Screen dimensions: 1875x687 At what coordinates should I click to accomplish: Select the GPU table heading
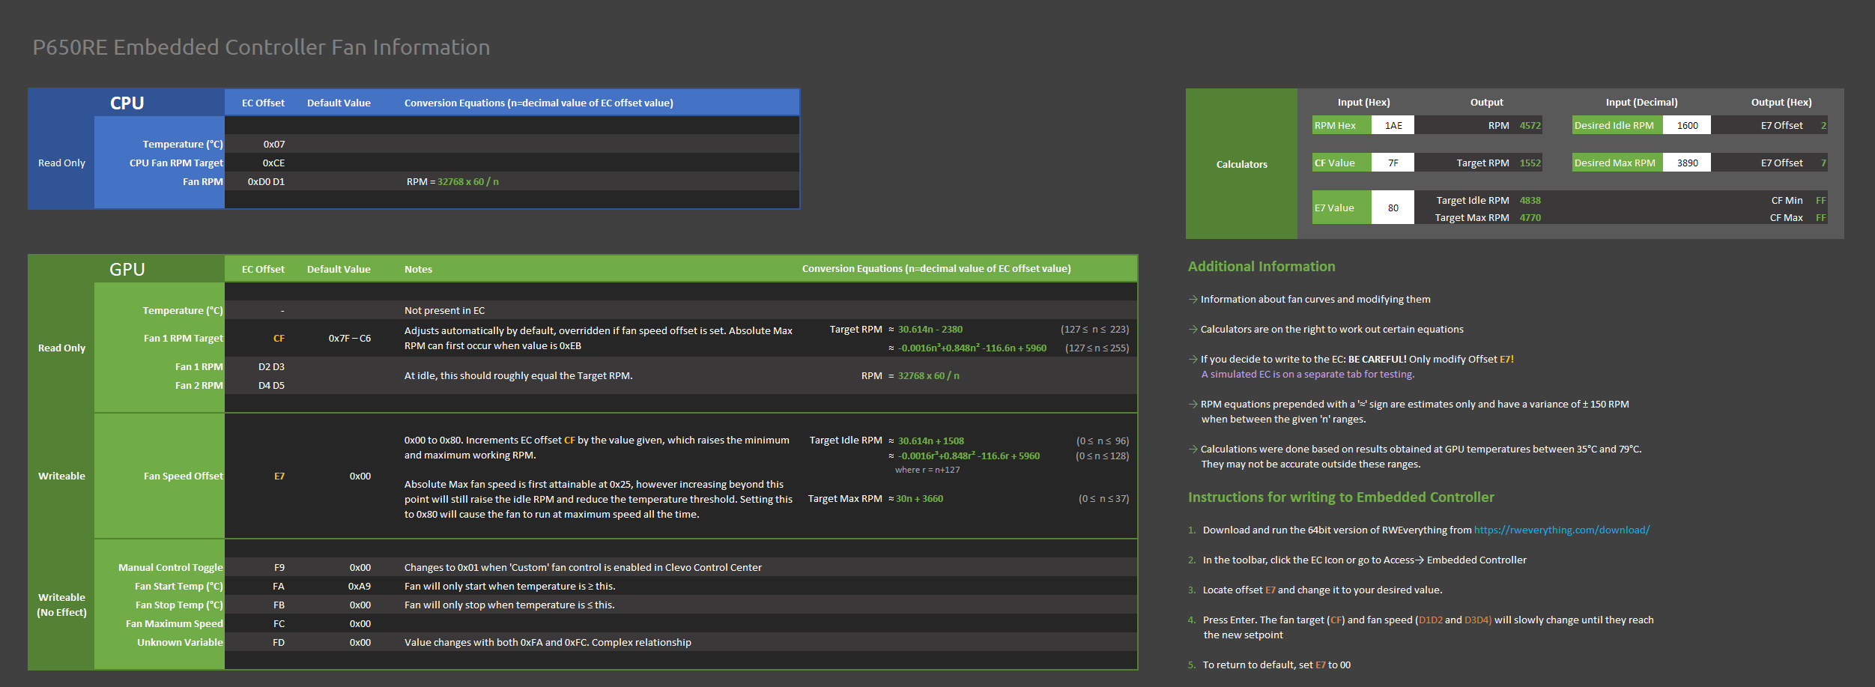click(127, 270)
